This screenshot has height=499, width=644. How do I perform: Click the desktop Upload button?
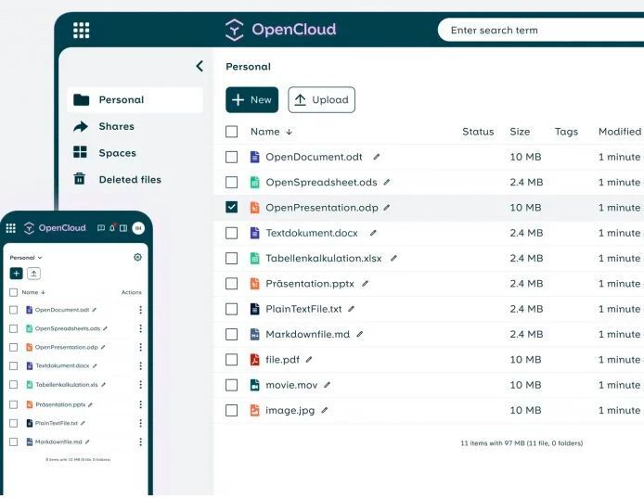coord(322,100)
